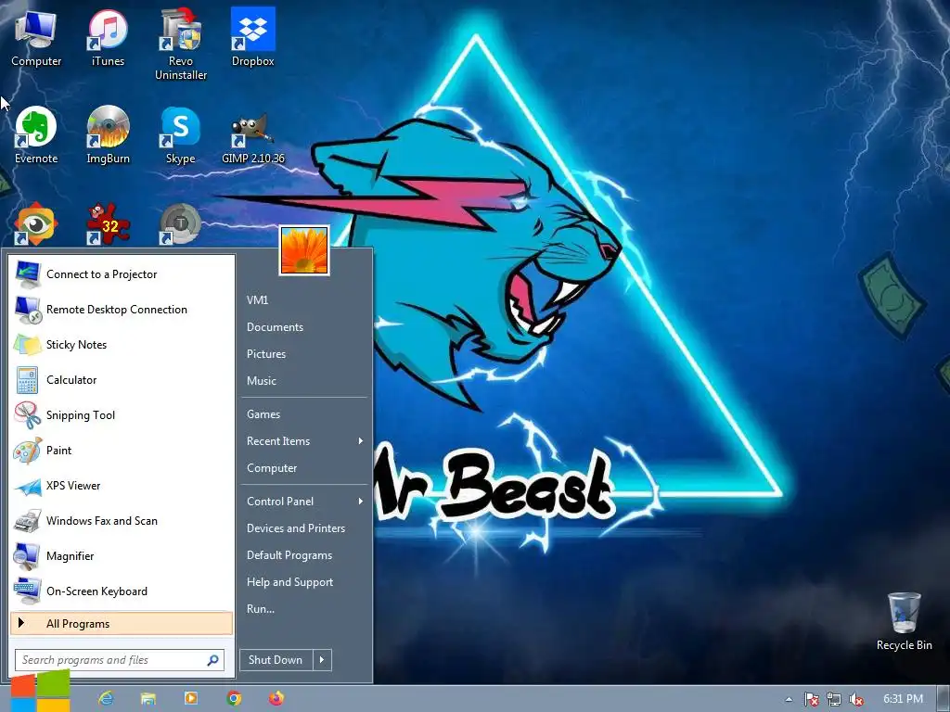Launch Firefox from the taskbar
Image resolution: width=950 pixels, height=712 pixels.
click(x=276, y=698)
